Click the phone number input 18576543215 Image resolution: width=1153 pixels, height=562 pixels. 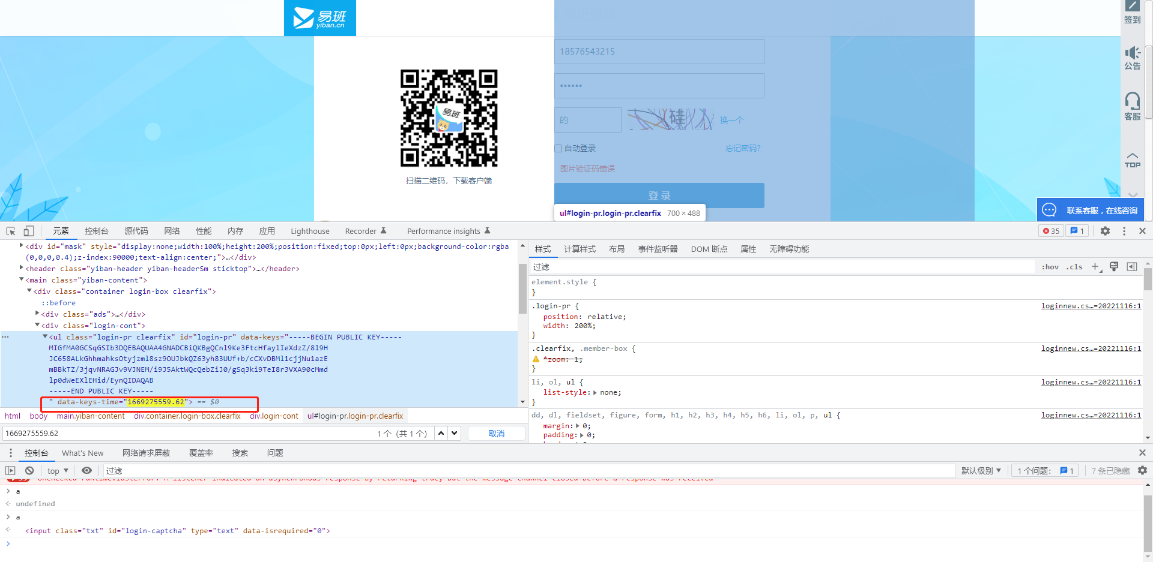659,52
